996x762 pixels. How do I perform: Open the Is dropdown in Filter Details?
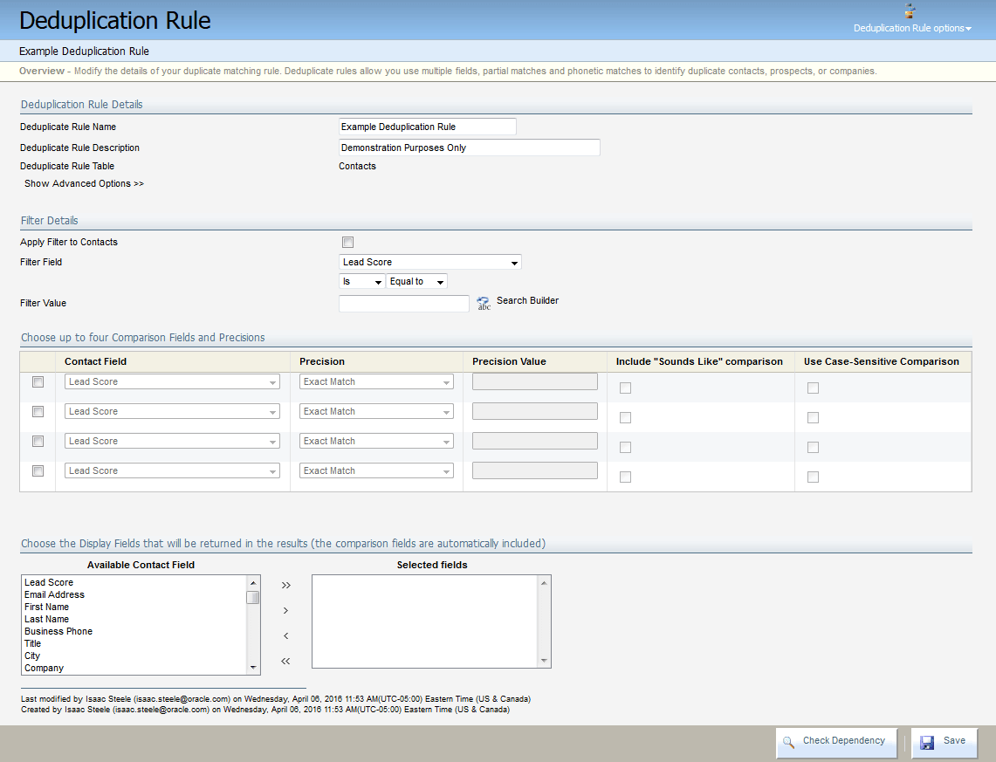pos(361,281)
